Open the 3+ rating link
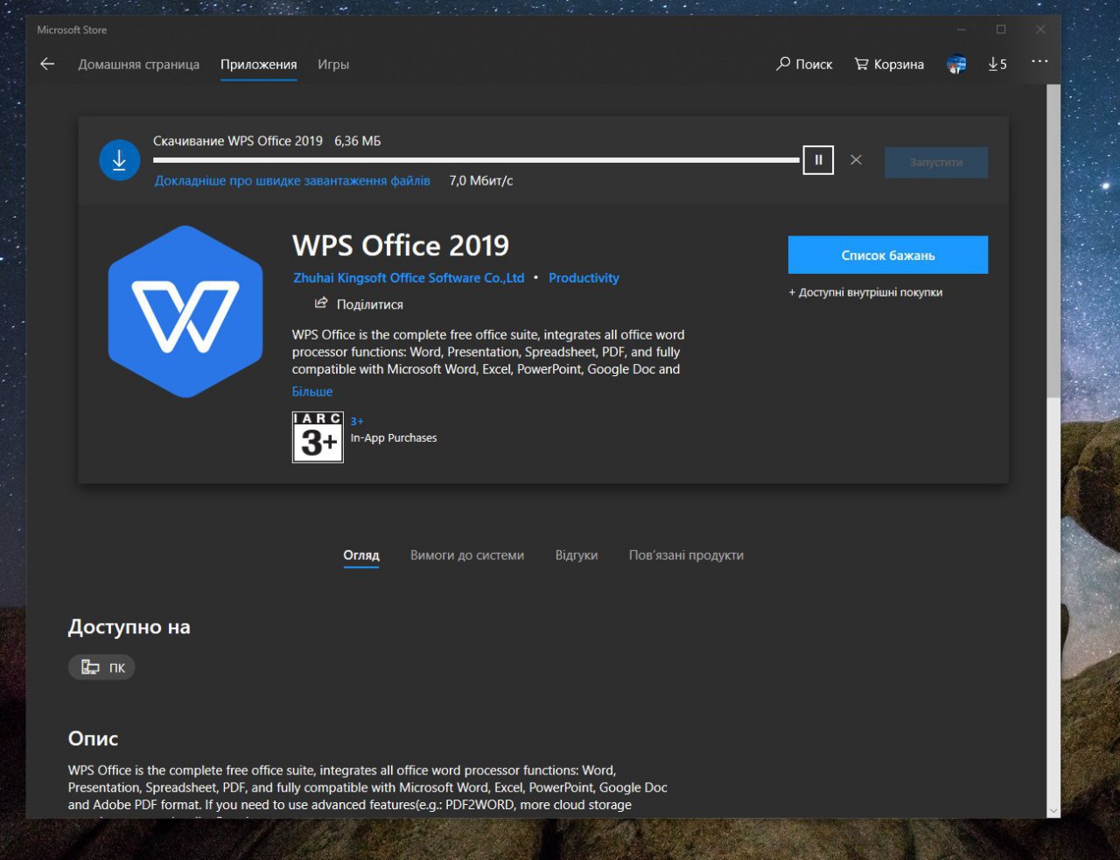This screenshot has height=860, width=1120. pyautogui.click(x=357, y=421)
